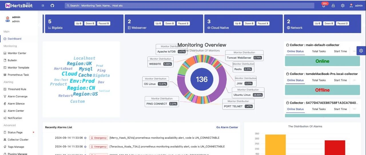
Task: Select Online Status tab for main-default-collector
Action: tap(295, 51)
